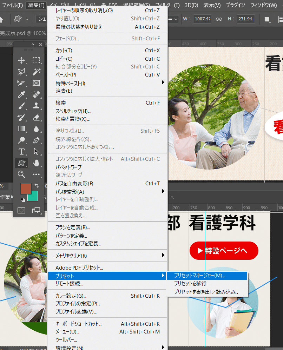Open the green background color picker
The image size is (283, 350).
35,198
